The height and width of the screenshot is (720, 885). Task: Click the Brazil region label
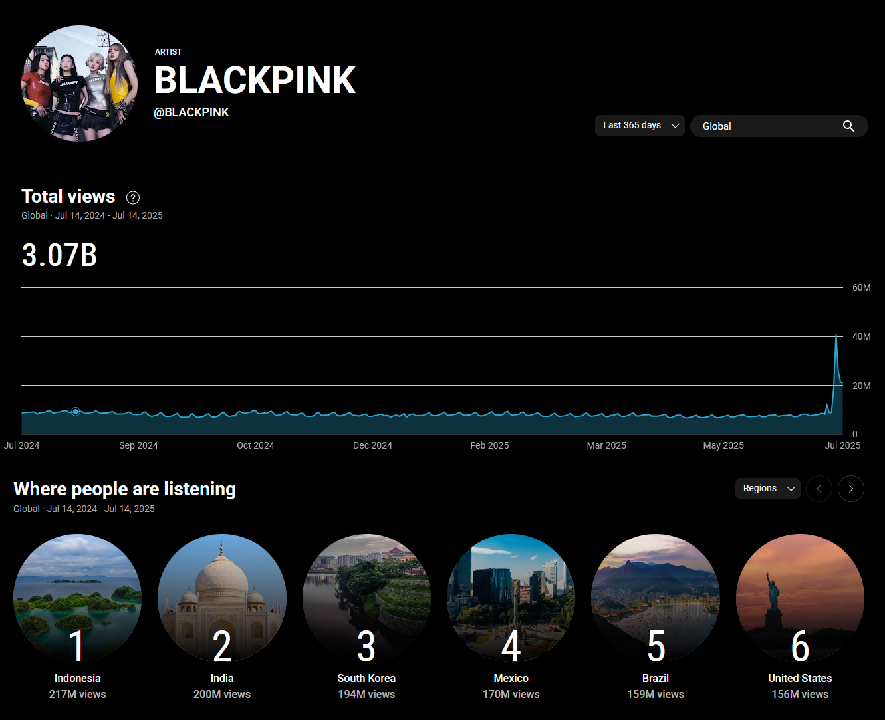(656, 678)
